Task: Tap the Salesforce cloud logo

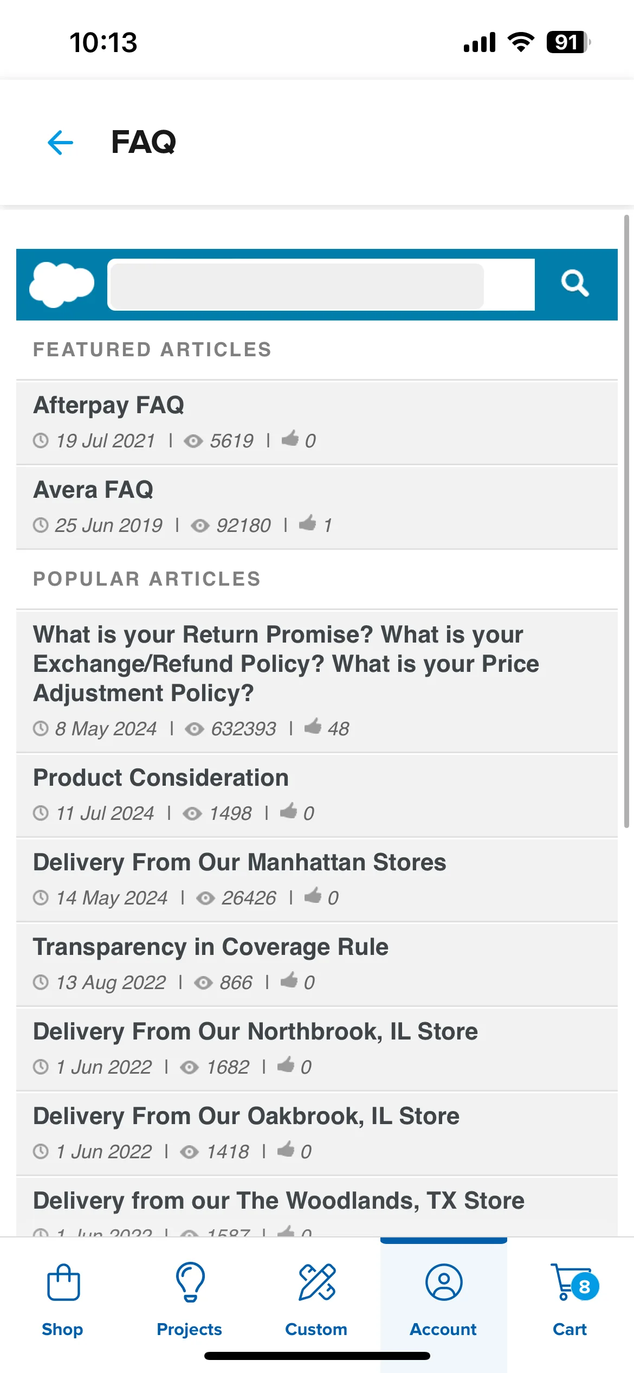Action: pos(62,285)
